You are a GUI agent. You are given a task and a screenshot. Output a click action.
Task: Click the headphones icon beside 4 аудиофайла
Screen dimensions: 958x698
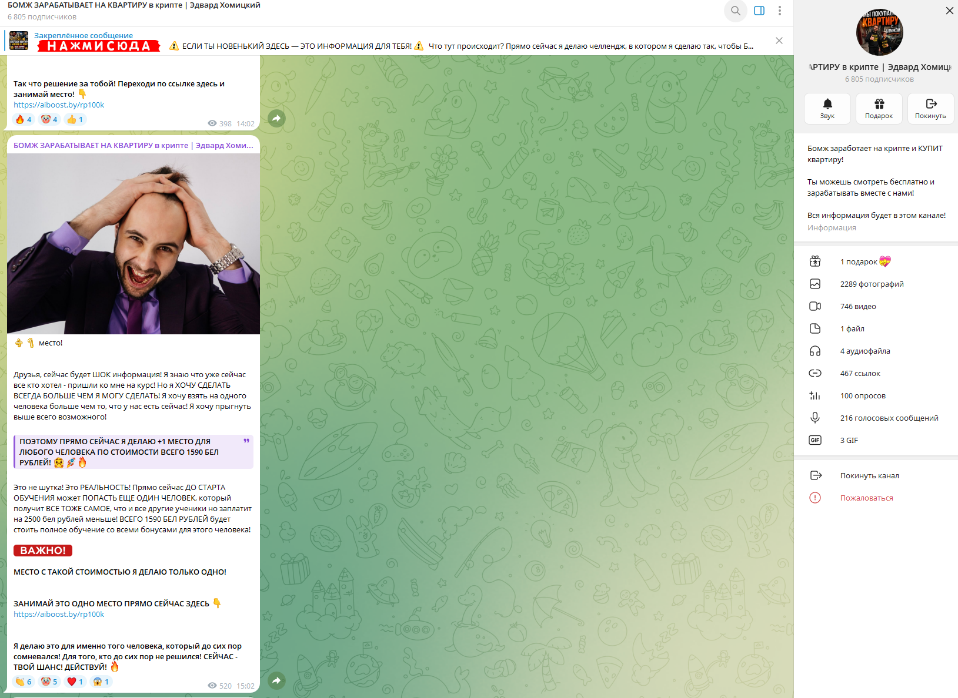[815, 351]
